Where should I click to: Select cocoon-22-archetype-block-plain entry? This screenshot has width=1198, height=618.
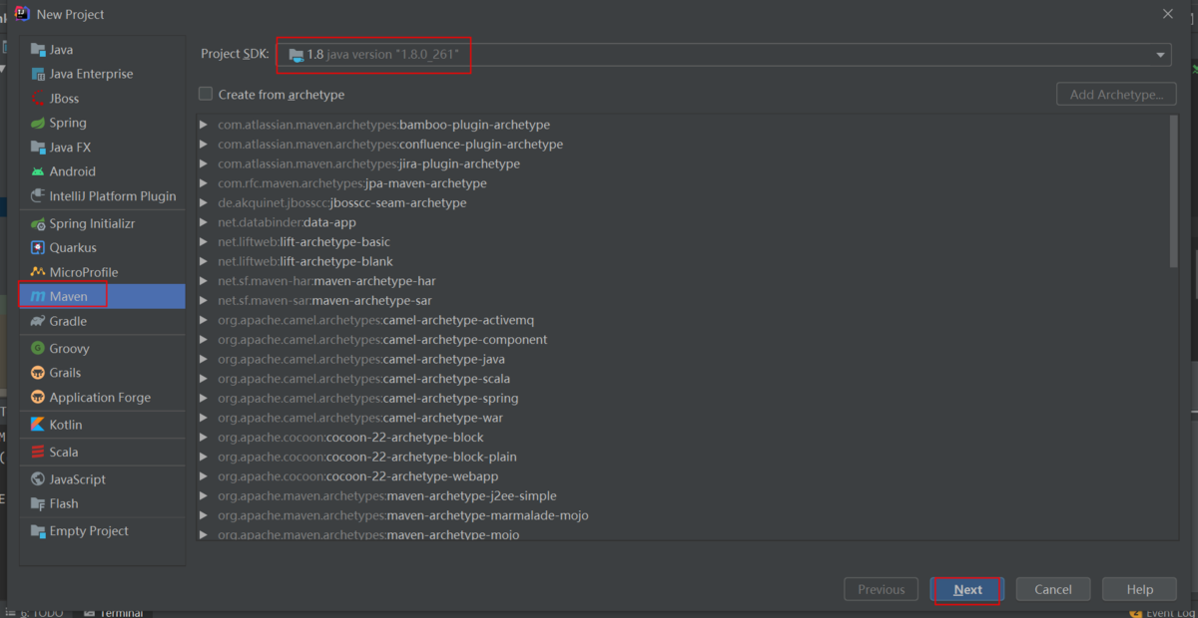[x=367, y=457]
